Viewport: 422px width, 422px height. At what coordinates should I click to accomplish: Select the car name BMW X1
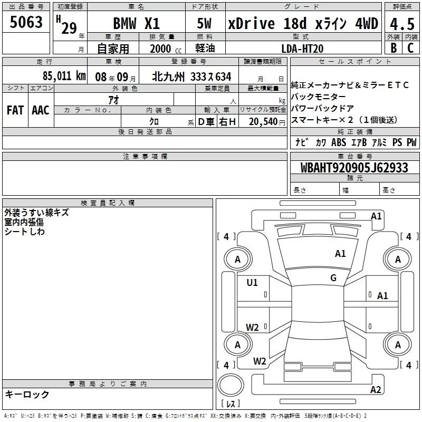pyautogui.click(x=137, y=23)
